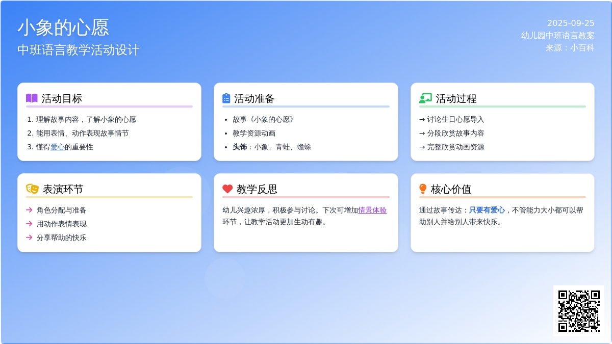Click the main title 小象的心愿
This screenshot has width=612, height=344.
63,28
